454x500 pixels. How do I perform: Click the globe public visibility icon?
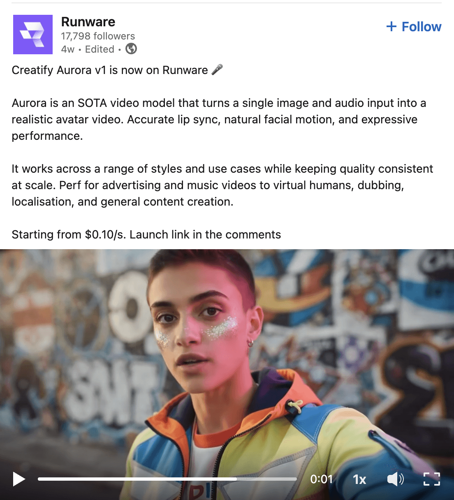click(131, 49)
